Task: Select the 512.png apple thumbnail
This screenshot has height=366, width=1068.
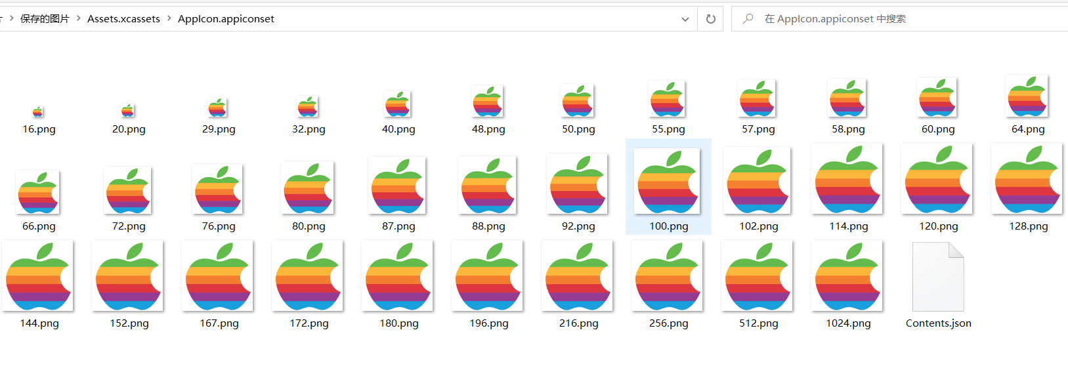Action: coord(758,275)
